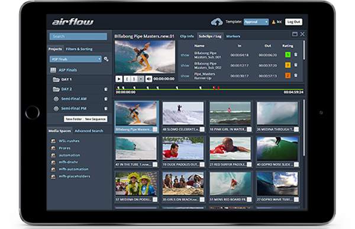Delete DAY 2 folder with trash icon
This screenshot has height=229, width=355.
[x=106, y=89]
